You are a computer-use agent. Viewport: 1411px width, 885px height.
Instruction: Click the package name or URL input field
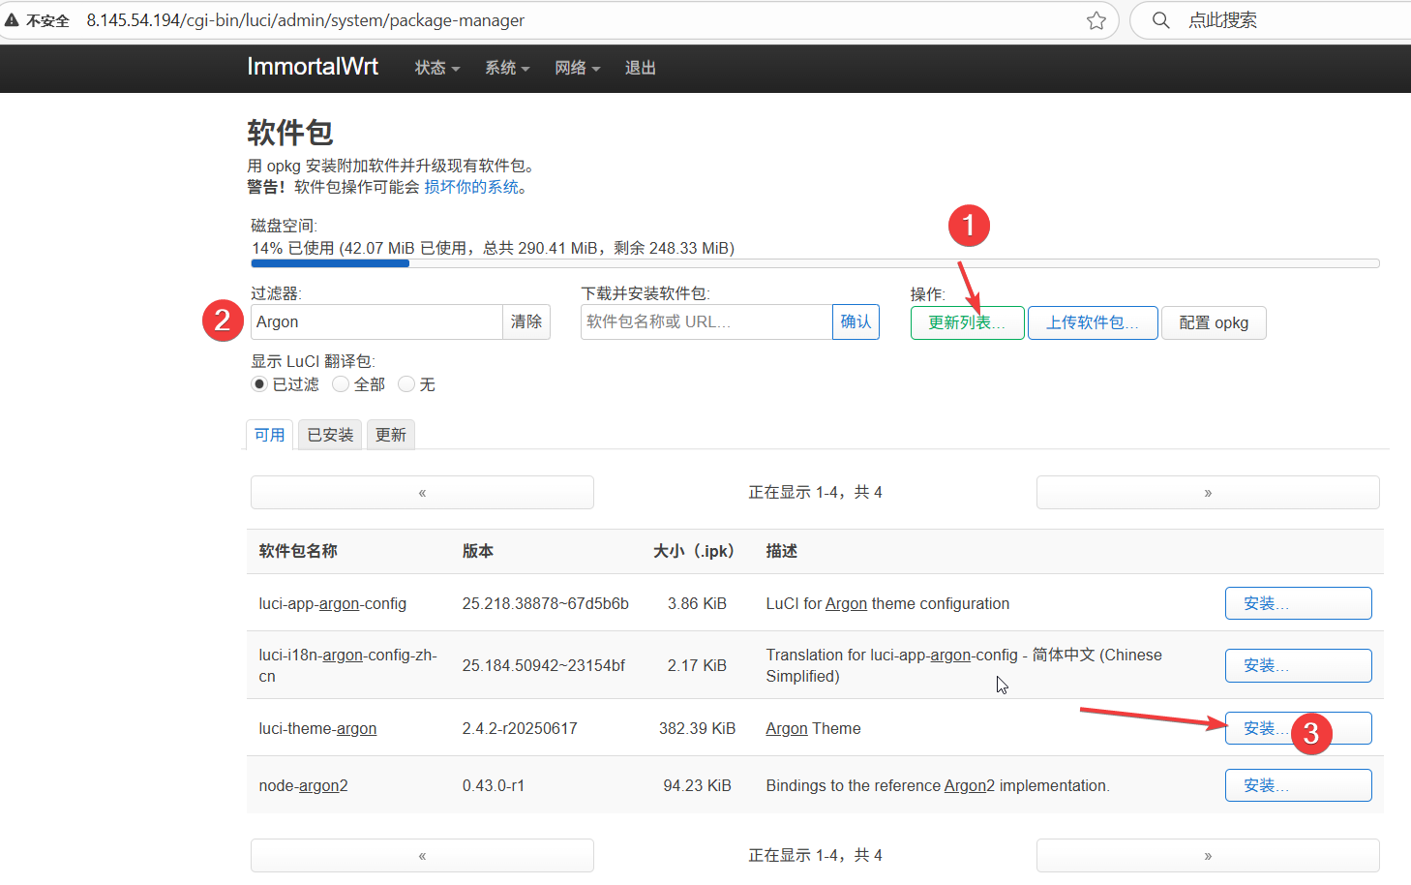tap(705, 321)
